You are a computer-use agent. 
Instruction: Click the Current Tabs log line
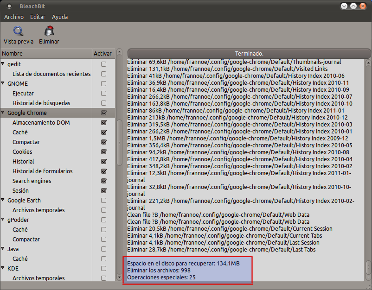pos(224,236)
